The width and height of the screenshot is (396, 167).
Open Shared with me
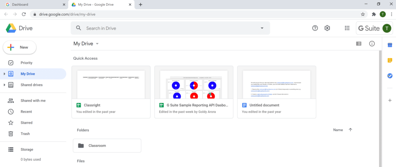point(33,101)
